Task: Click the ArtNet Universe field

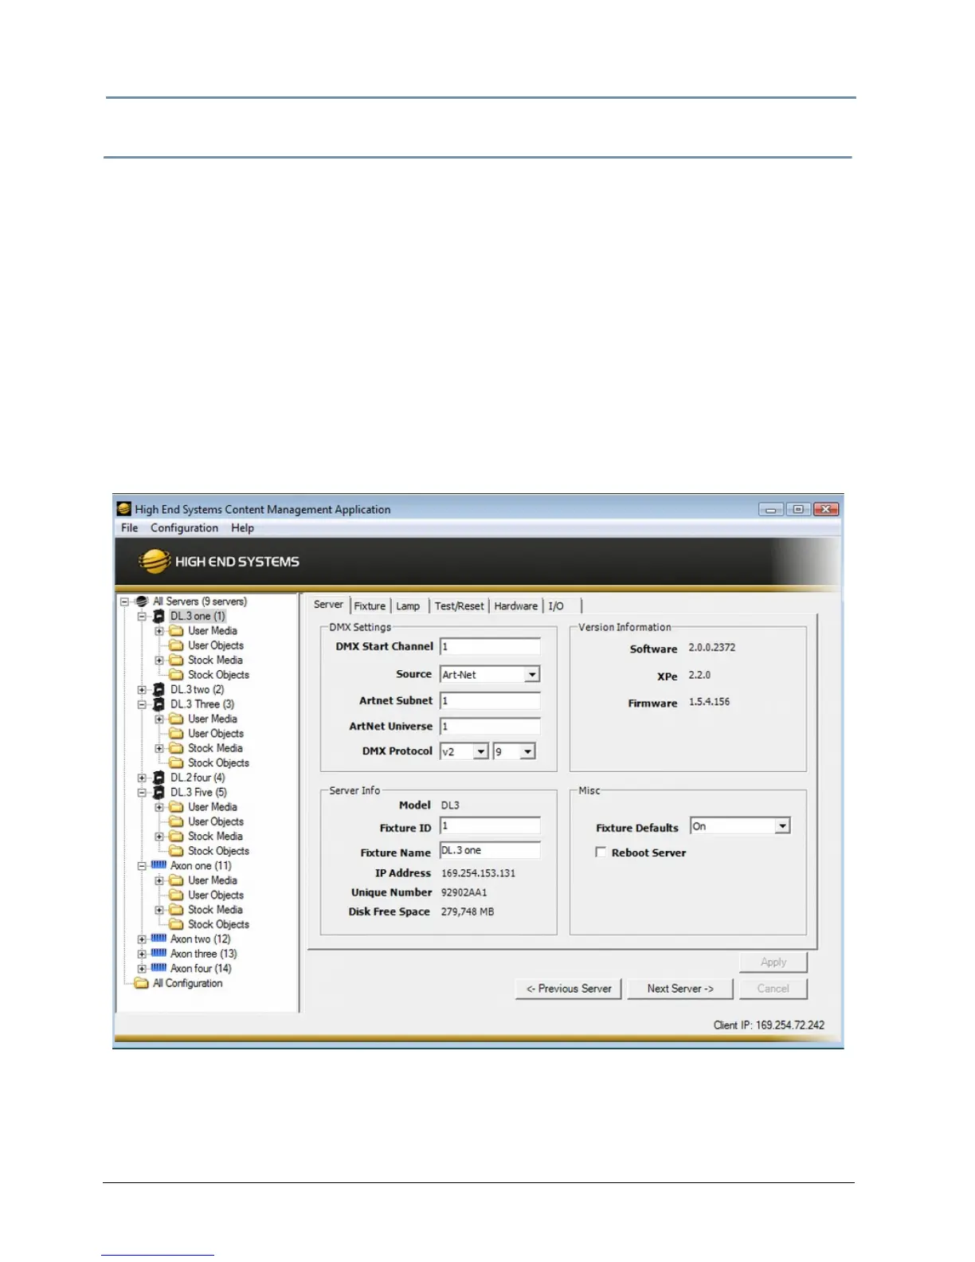Action: point(490,727)
